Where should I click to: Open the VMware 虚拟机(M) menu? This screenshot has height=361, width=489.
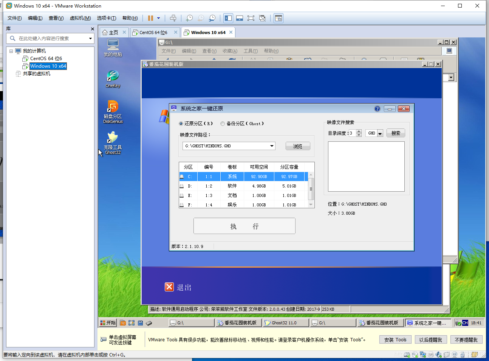click(80, 18)
